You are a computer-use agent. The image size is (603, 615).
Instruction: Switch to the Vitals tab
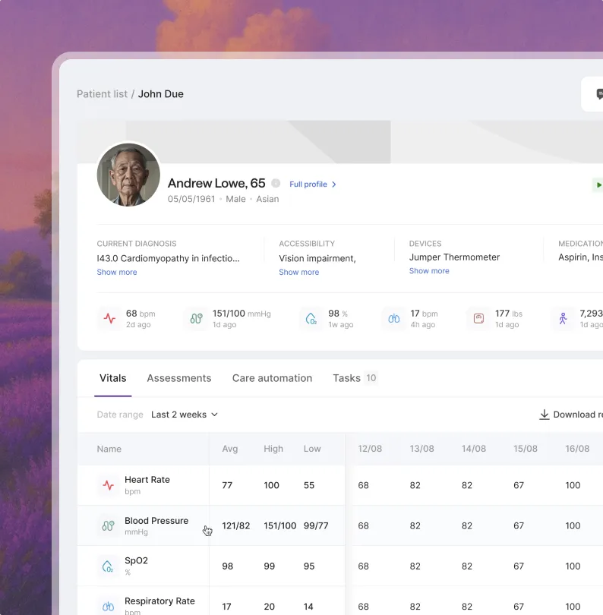113,378
